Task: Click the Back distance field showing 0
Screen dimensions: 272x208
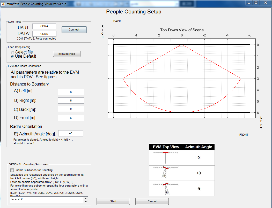Action: click(71, 109)
